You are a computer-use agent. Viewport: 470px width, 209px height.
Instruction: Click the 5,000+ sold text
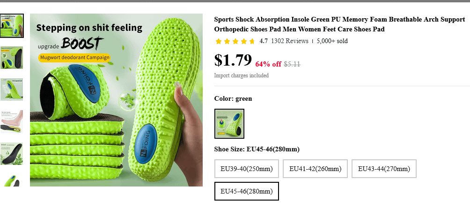click(x=332, y=41)
